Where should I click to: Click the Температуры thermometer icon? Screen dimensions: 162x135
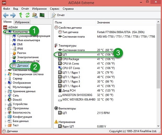[x=56, y=46]
